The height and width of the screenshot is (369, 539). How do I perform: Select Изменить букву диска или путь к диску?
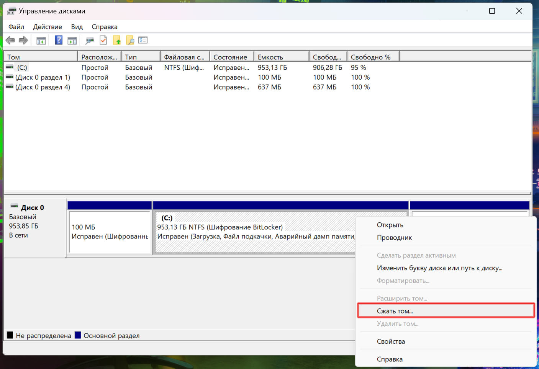[x=446, y=268]
